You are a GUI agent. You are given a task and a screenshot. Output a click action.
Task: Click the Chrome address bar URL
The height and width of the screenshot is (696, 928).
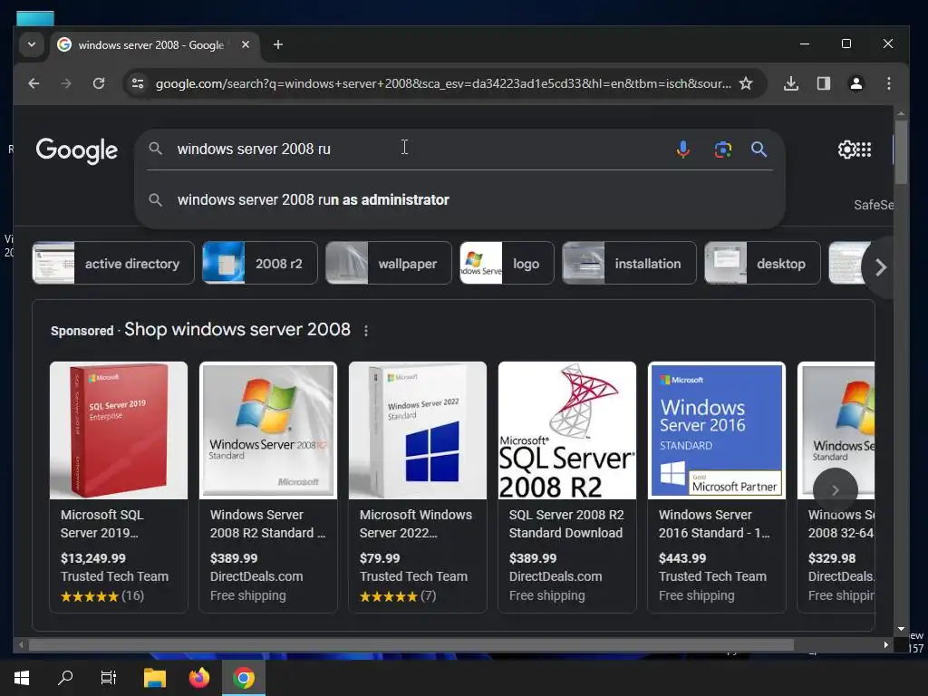(x=442, y=83)
